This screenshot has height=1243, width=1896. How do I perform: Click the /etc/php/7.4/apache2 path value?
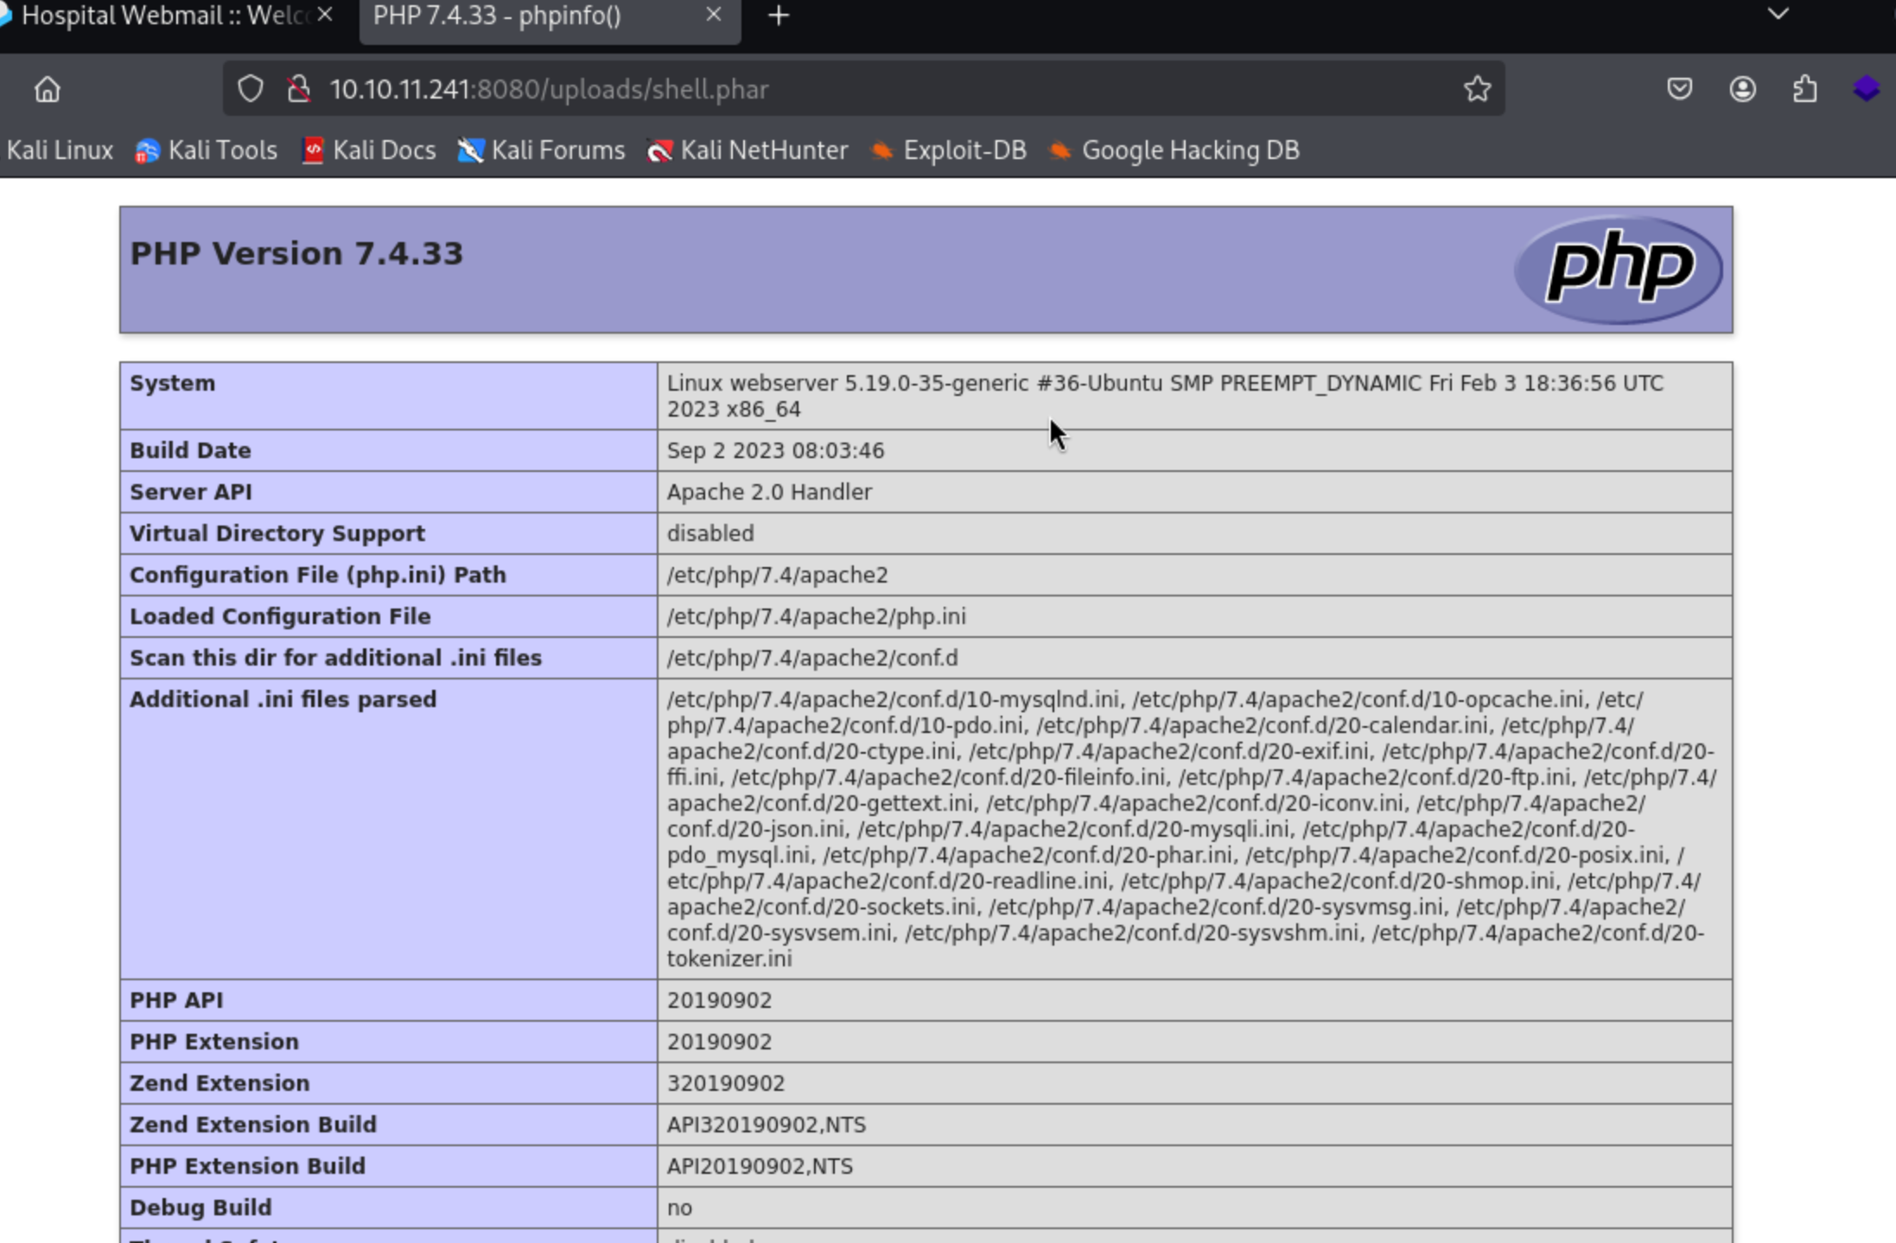point(777,575)
